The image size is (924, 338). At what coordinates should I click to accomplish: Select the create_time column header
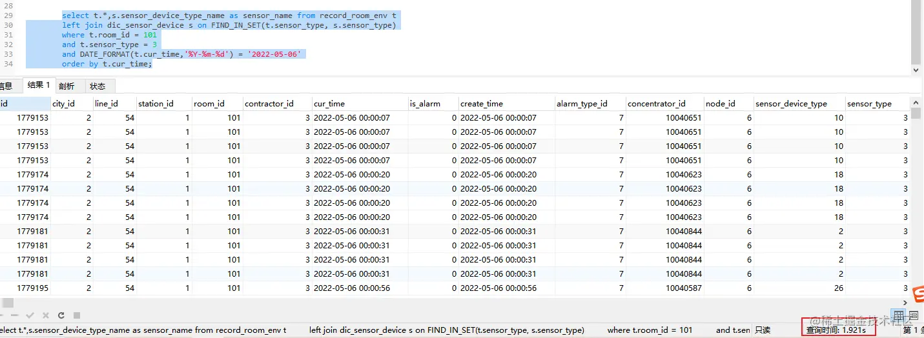tap(506, 103)
